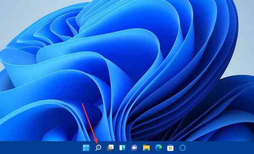Launch Microsoft Edge browser

(x=158, y=148)
